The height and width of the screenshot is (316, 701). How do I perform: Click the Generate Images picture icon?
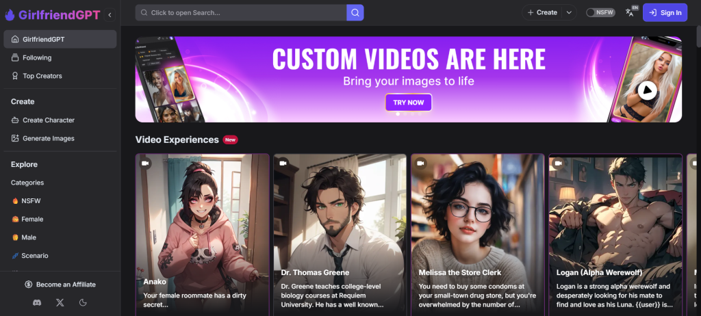click(15, 139)
